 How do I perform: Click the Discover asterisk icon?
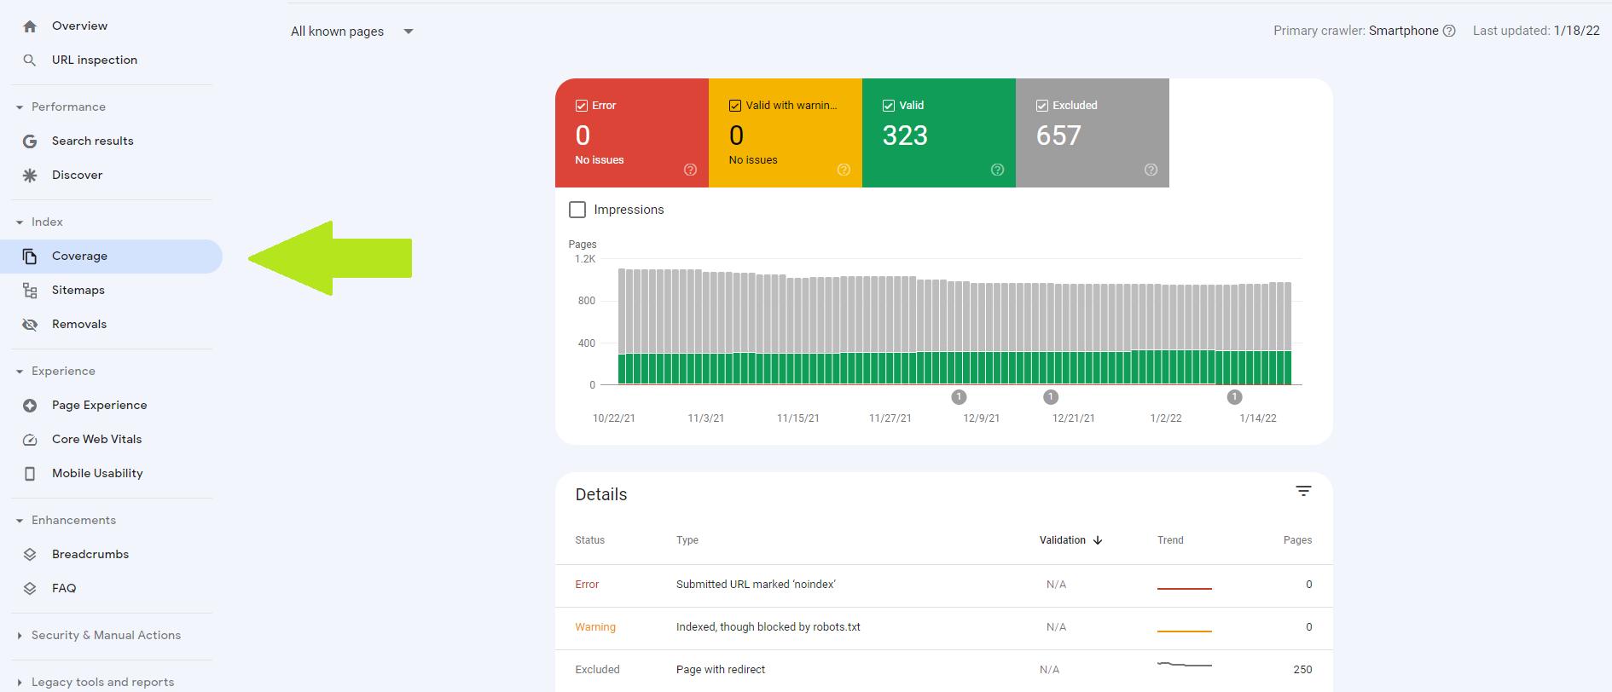point(30,176)
